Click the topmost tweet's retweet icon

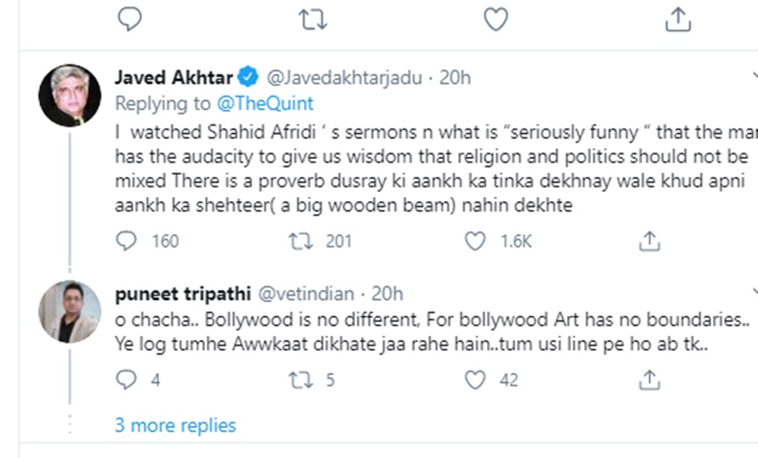click(312, 18)
